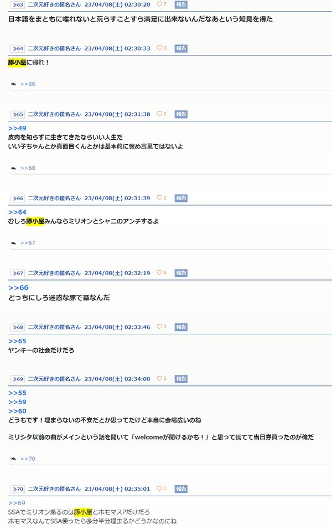Report post 65 using the 報告 button
The height and width of the screenshot is (529, 332).
tap(181, 114)
